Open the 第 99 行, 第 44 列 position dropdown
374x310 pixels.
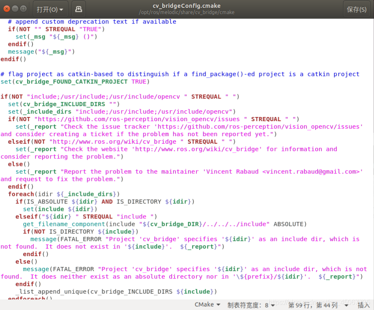click(x=318, y=305)
